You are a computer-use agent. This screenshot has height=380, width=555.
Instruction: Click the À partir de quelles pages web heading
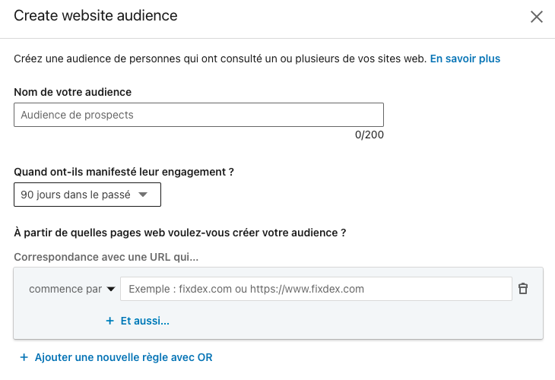[x=179, y=232]
